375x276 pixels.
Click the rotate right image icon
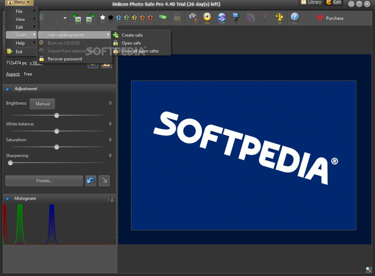(90, 18)
